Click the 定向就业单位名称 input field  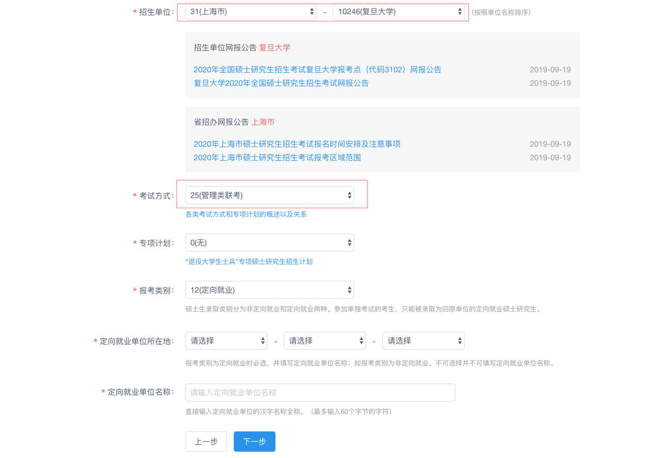320,393
